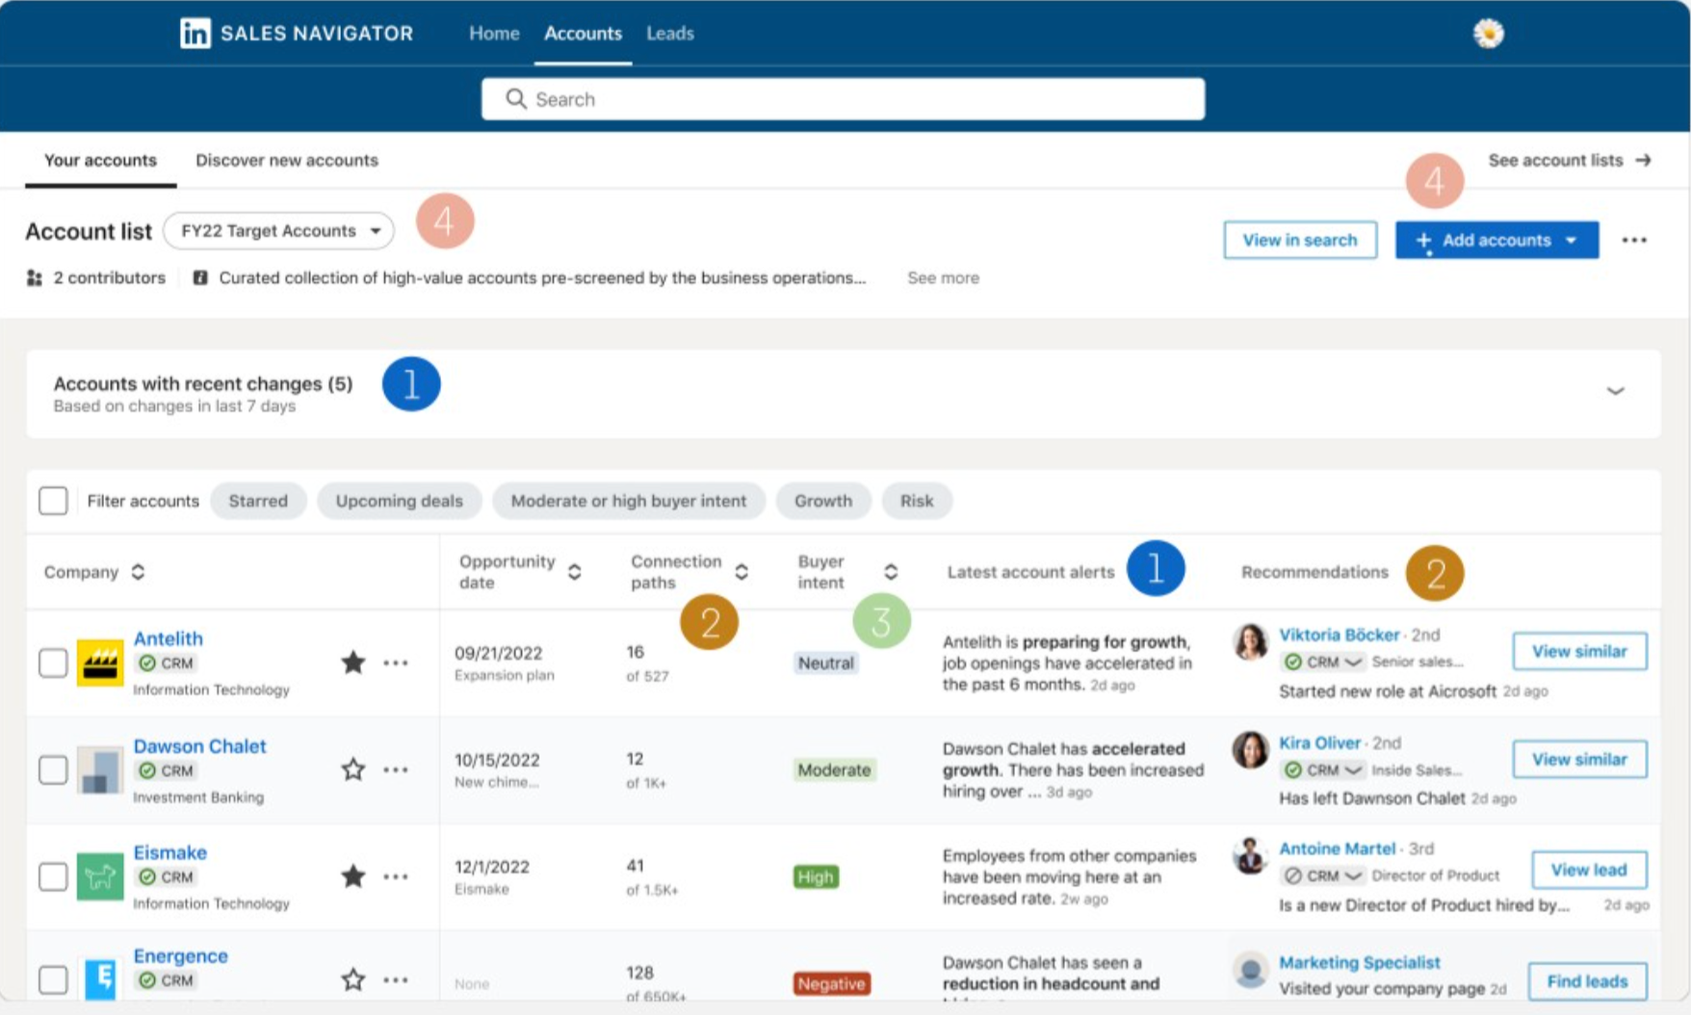Sort by Connection paths column
This screenshot has width=1691, height=1015.
coord(741,572)
